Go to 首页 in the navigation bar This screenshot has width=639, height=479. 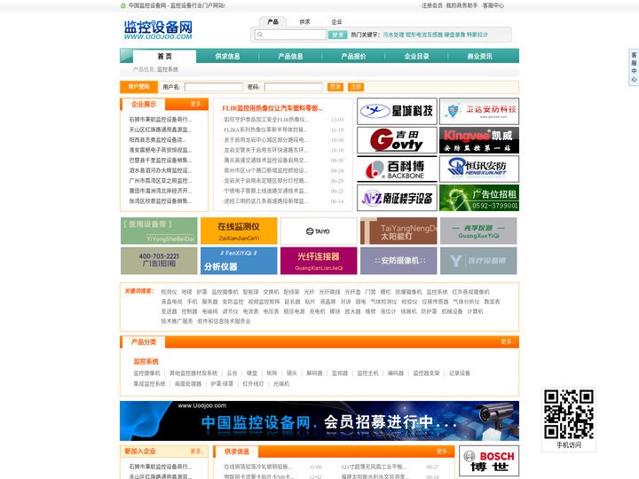click(165, 56)
